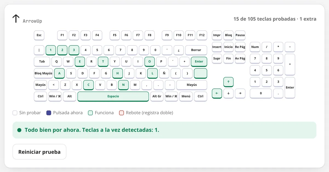Click the Menú key
The height and width of the screenshot is (172, 329).
tap(186, 96)
